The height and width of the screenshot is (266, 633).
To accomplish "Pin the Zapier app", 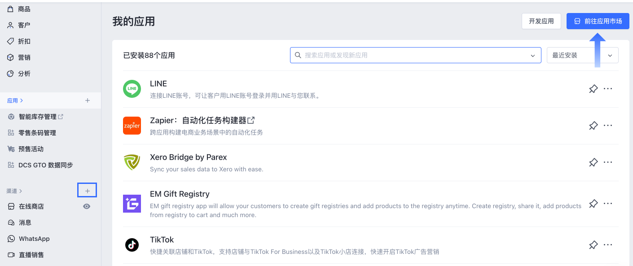I will 593,126.
